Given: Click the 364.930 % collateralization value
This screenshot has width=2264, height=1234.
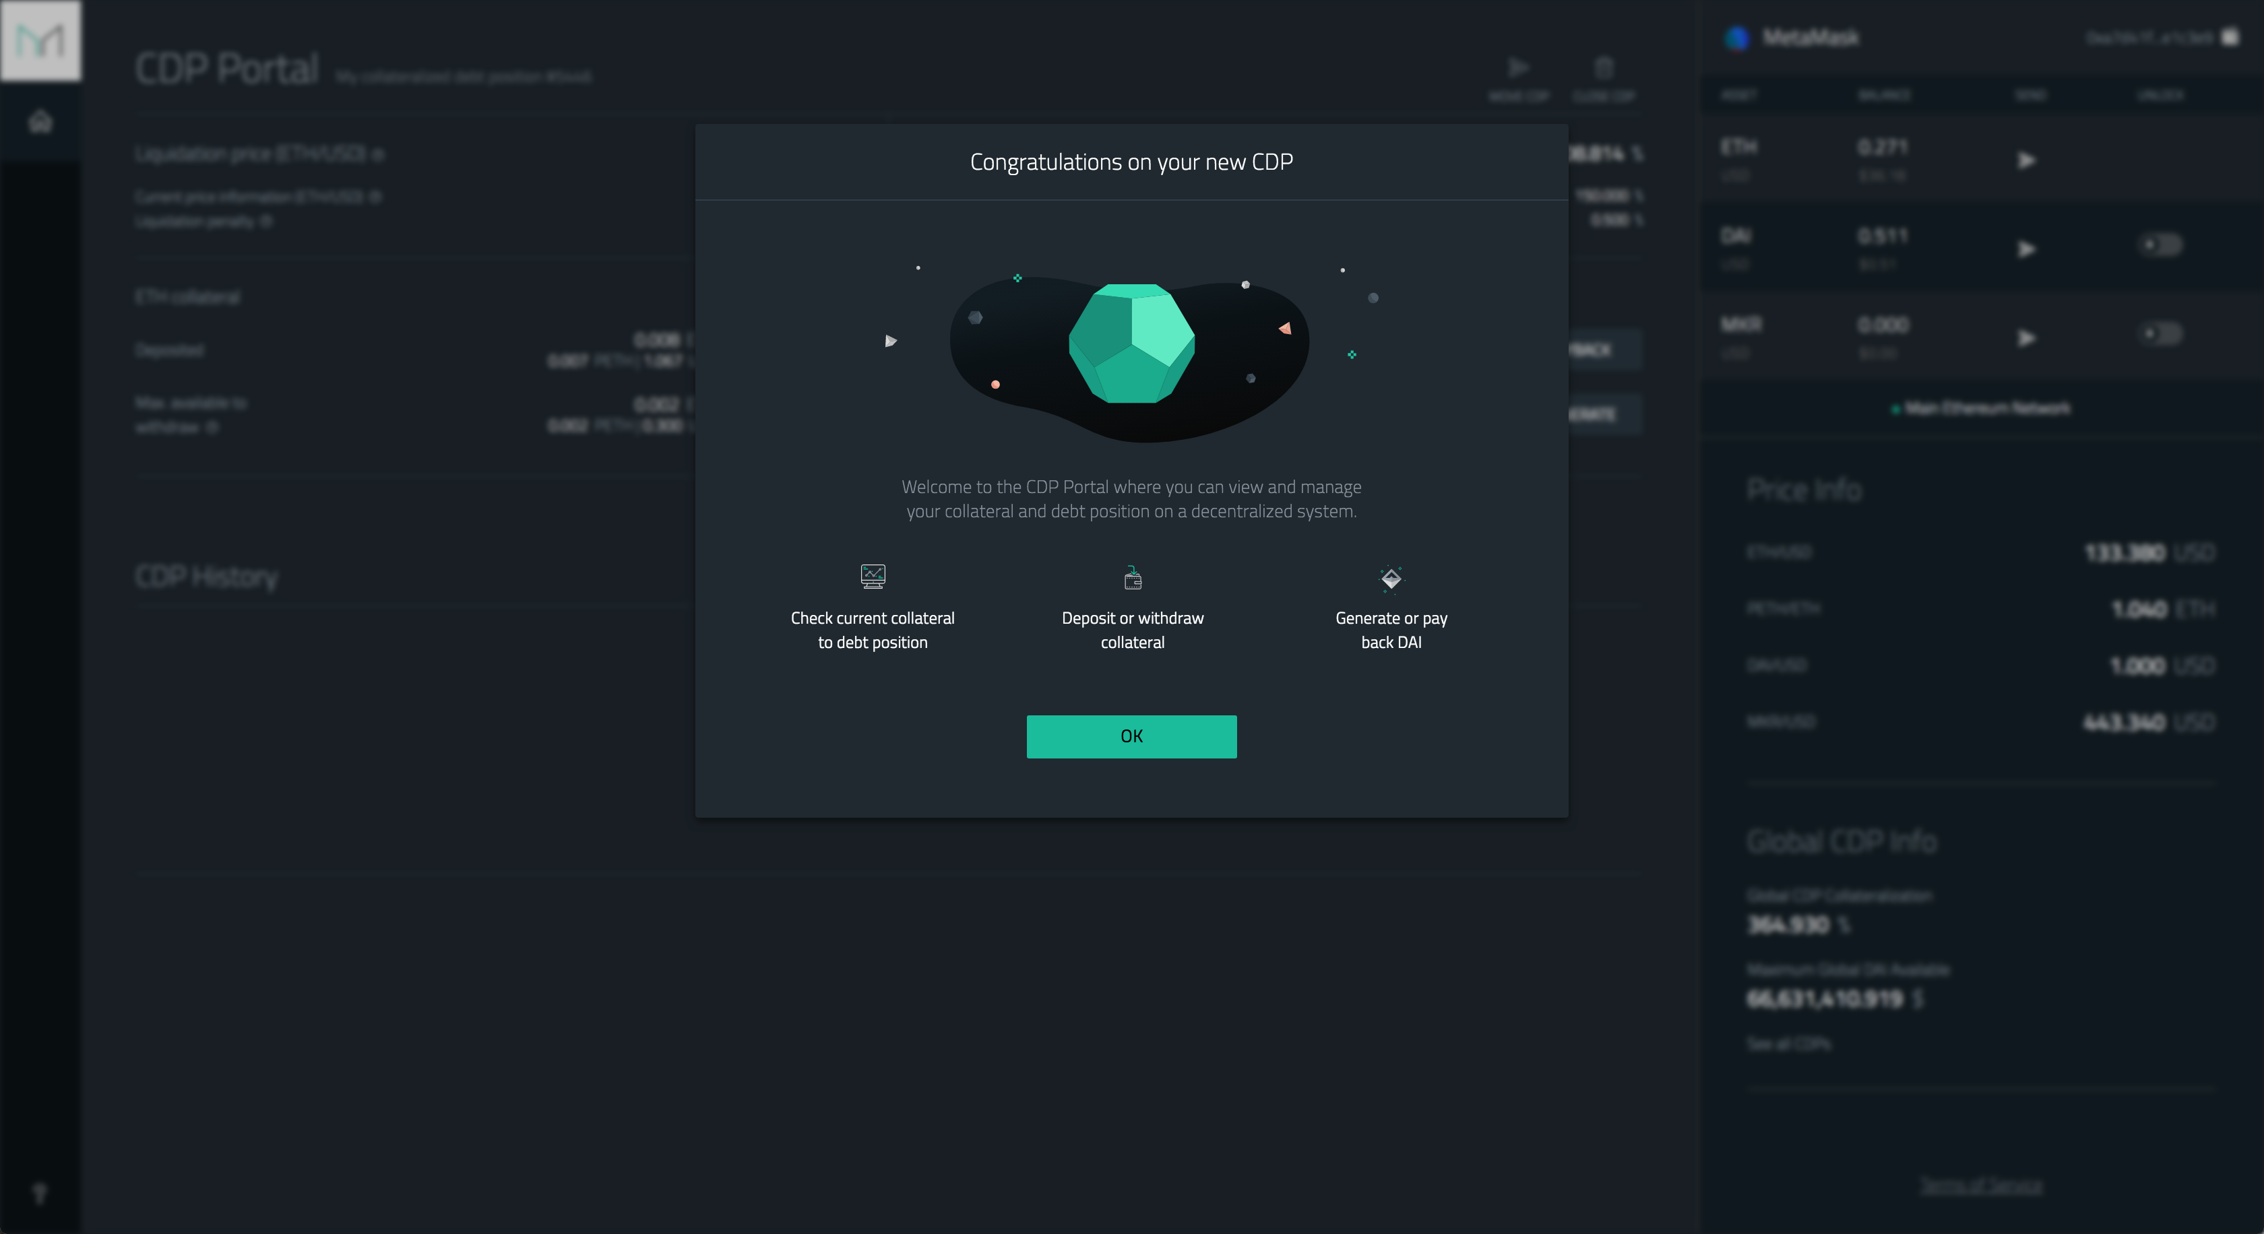Looking at the screenshot, I should click(1798, 924).
